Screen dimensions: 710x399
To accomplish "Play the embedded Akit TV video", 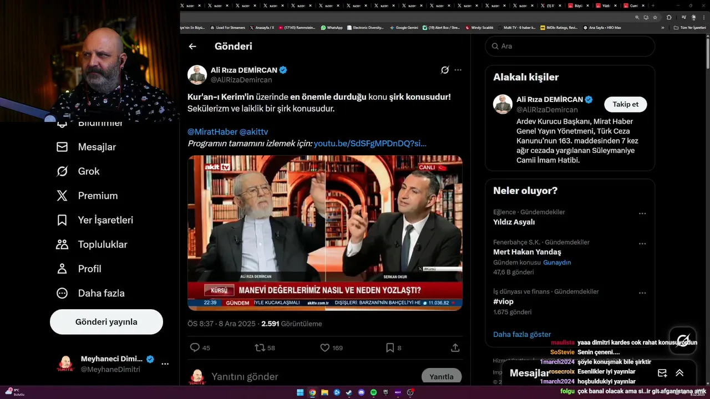I will click(x=325, y=233).
